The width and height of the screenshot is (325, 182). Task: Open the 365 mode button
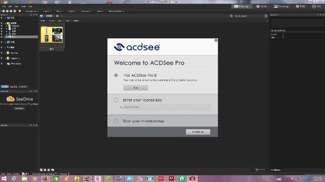(x=316, y=6)
